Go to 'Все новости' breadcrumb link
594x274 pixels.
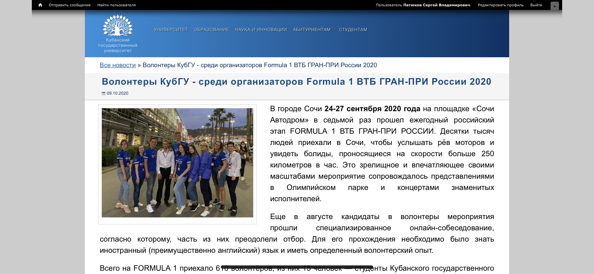[x=118, y=65]
